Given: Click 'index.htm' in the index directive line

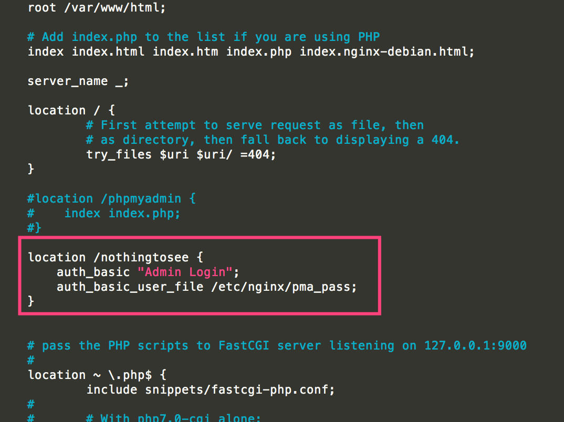Looking at the screenshot, I should (185, 52).
